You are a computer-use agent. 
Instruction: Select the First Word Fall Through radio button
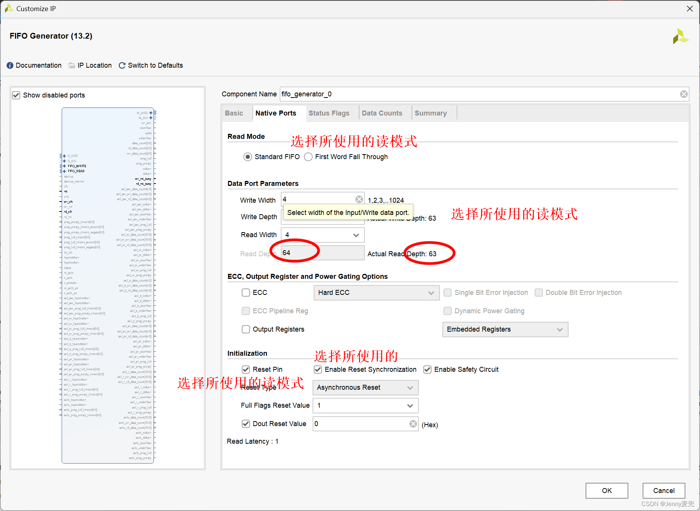[x=308, y=157]
